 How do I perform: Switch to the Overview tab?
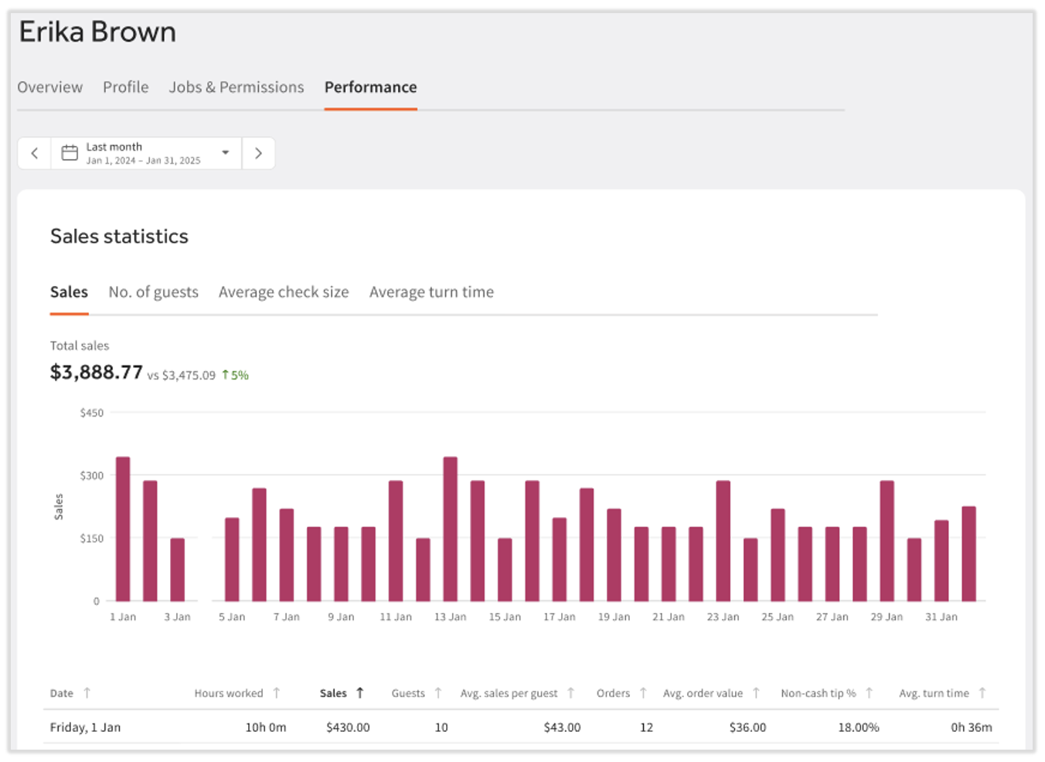50,87
